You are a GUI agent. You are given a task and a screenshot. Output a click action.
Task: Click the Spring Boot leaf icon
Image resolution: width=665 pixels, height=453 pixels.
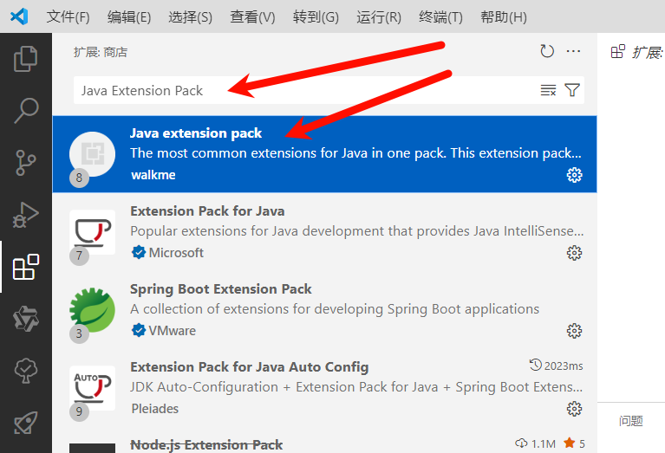pyautogui.click(x=92, y=310)
